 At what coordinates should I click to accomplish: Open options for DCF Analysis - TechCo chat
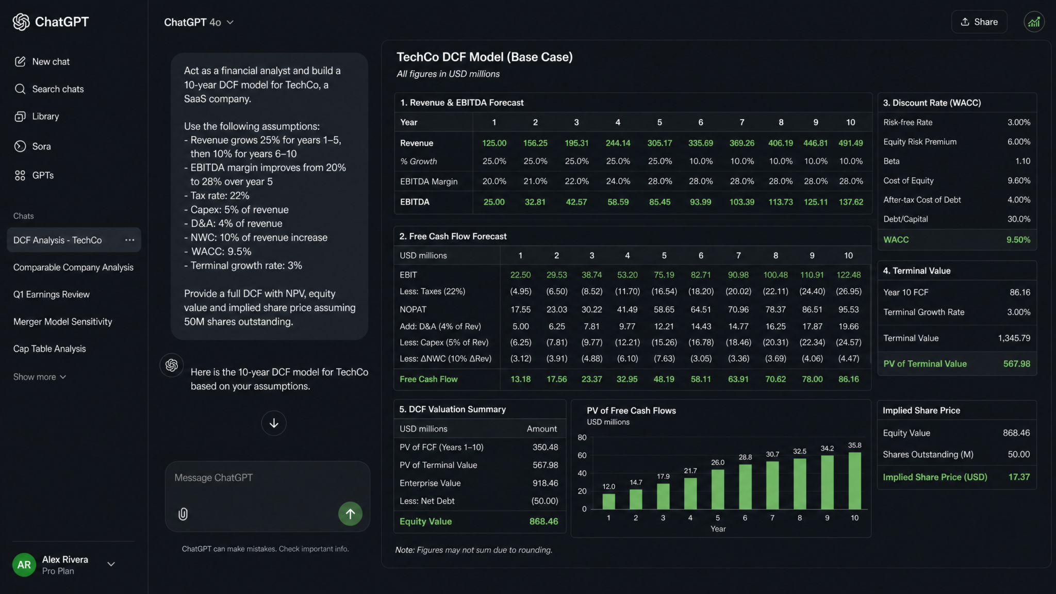point(129,240)
